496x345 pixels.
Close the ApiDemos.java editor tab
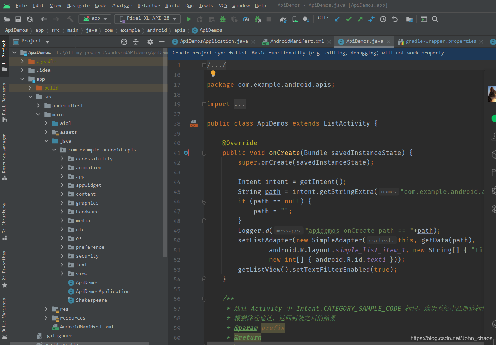pyautogui.click(x=389, y=42)
